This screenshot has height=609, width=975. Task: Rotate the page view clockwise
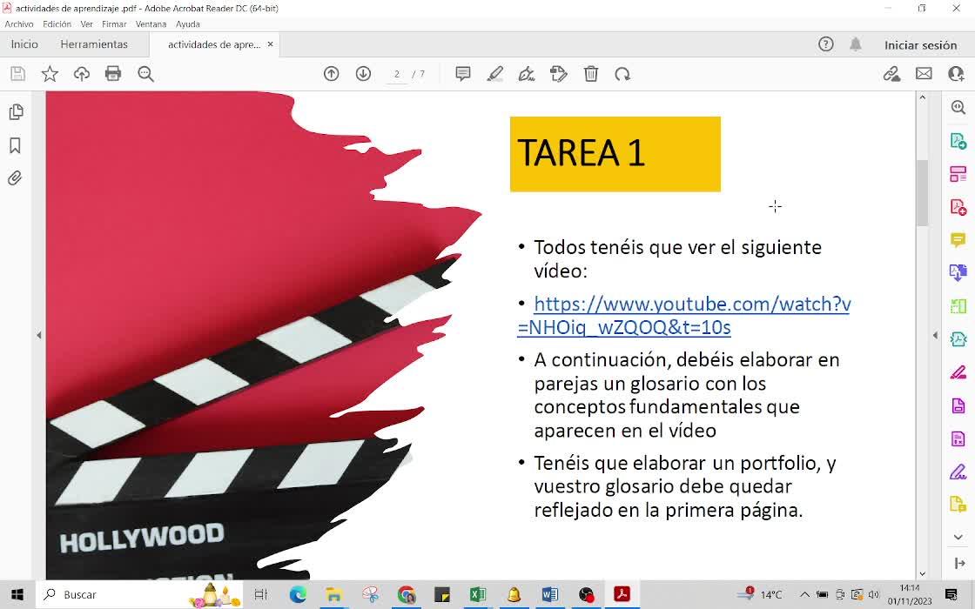622,74
